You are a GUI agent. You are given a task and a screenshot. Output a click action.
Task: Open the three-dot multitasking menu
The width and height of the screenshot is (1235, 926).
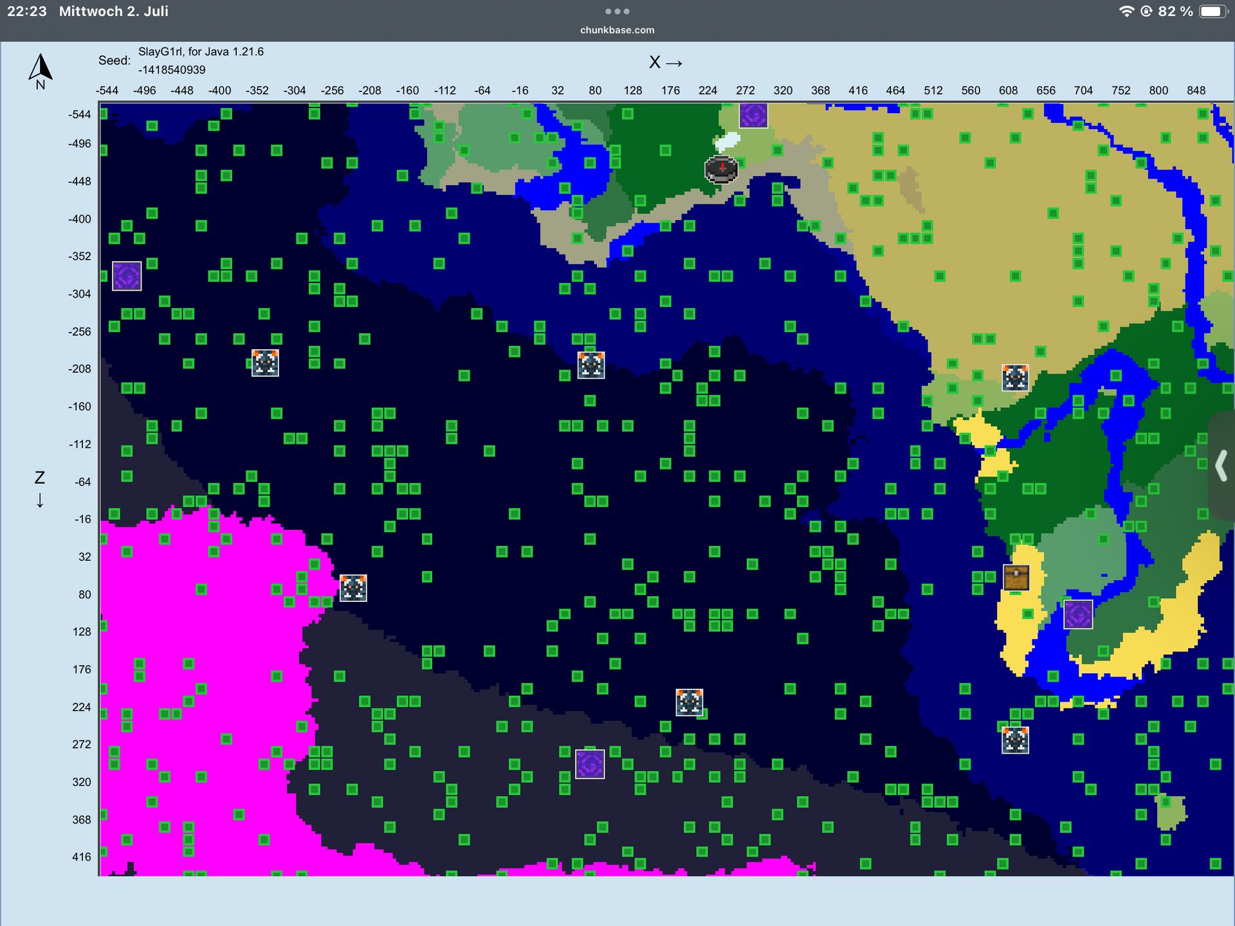pos(617,11)
